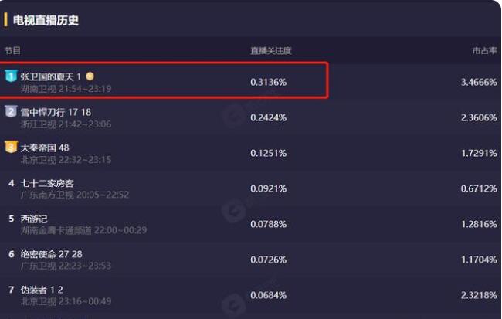
Task: Click the 伪装者 1 2 program title
Action: click(x=42, y=290)
